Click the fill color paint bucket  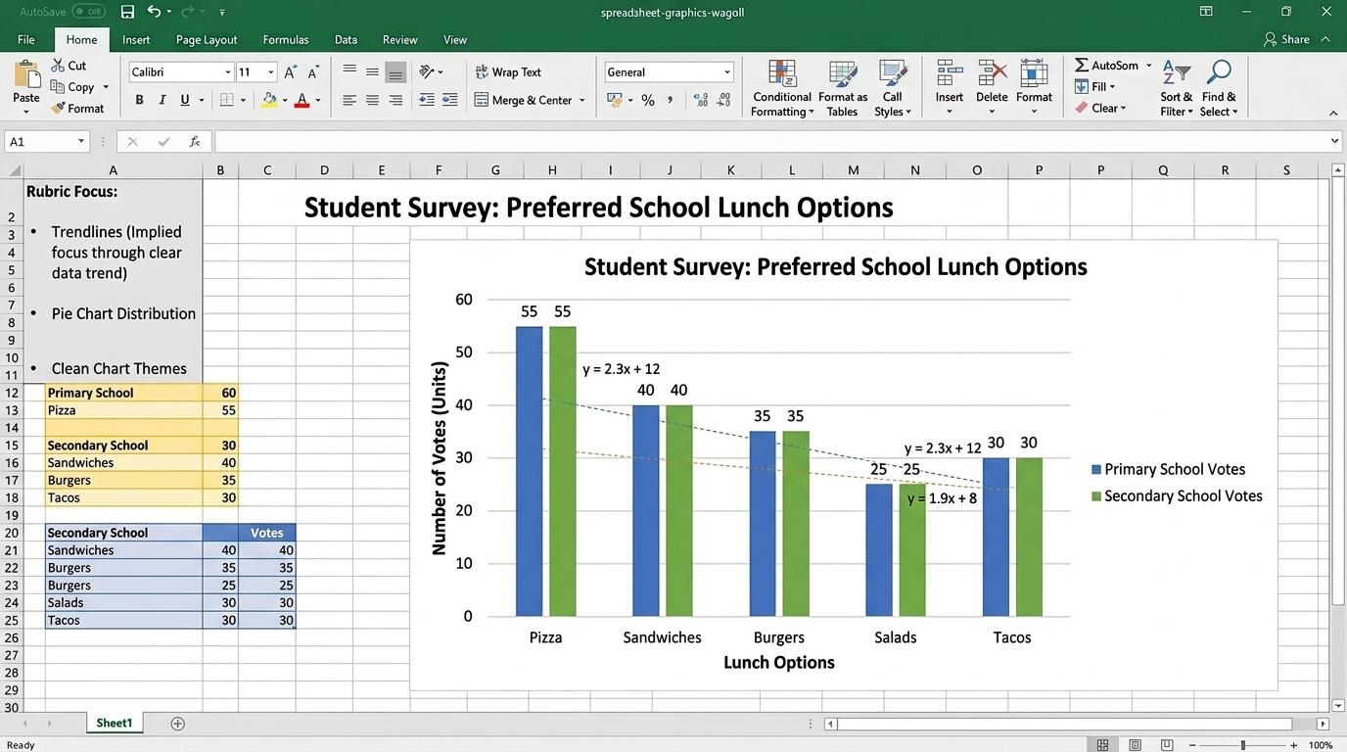click(269, 100)
